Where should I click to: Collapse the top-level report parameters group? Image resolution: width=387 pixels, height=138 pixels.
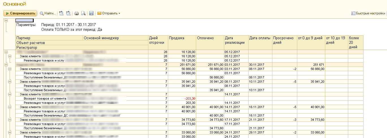[x=6, y=21]
